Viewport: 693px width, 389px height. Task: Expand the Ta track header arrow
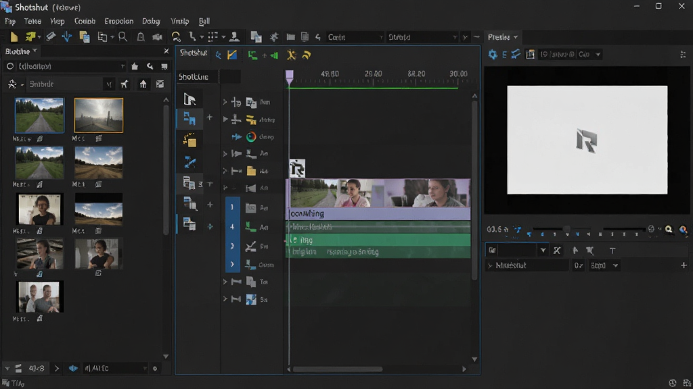225,282
